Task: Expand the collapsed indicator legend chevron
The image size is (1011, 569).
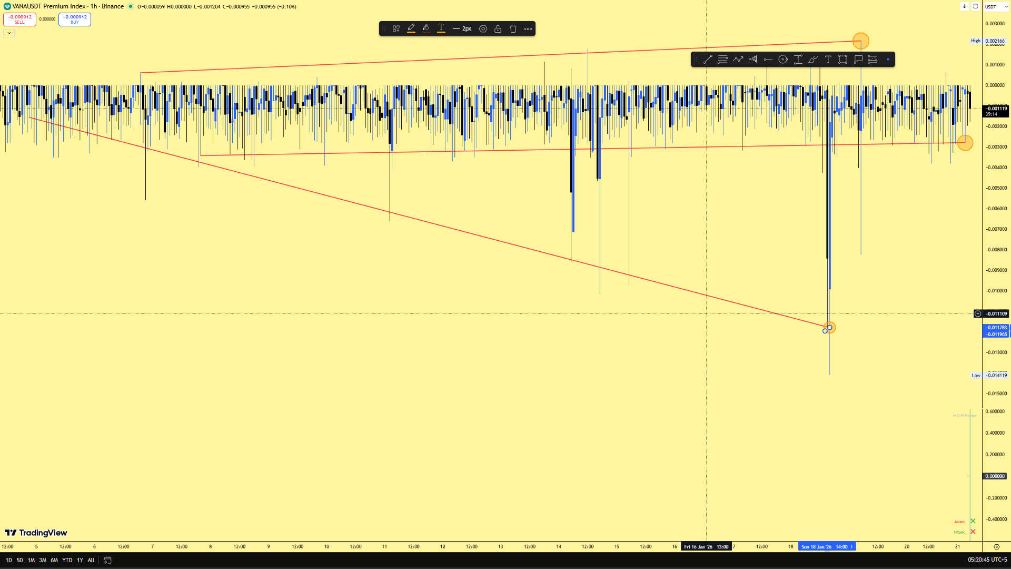Action: [9, 33]
